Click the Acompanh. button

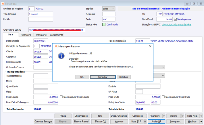click(x=175, y=122)
